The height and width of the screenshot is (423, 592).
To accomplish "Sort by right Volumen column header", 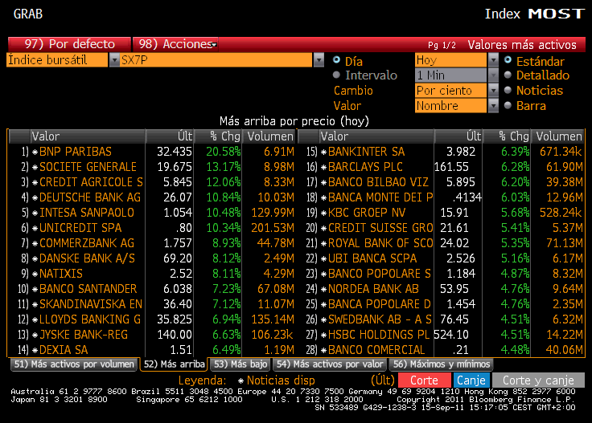I will 558,136.
